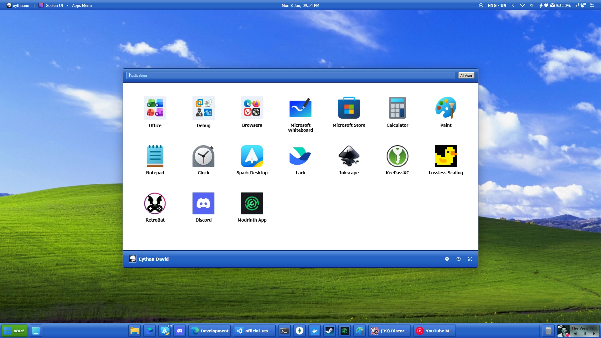The height and width of the screenshot is (338, 601).
Task: Open Notepad from Apps Menu
Action: tap(155, 160)
